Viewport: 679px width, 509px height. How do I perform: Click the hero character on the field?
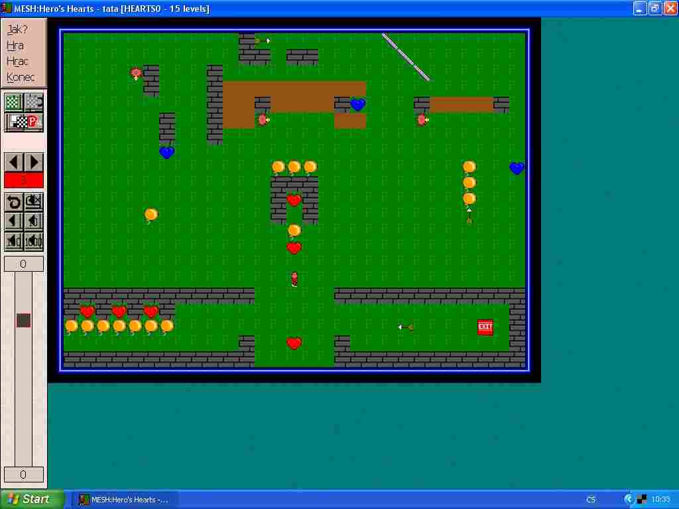[294, 279]
